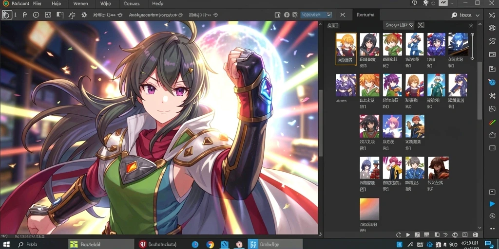Screen dimensions: 499x249
Task: Click the blue play triangle in right sidebar
Action: click(x=492, y=204)
